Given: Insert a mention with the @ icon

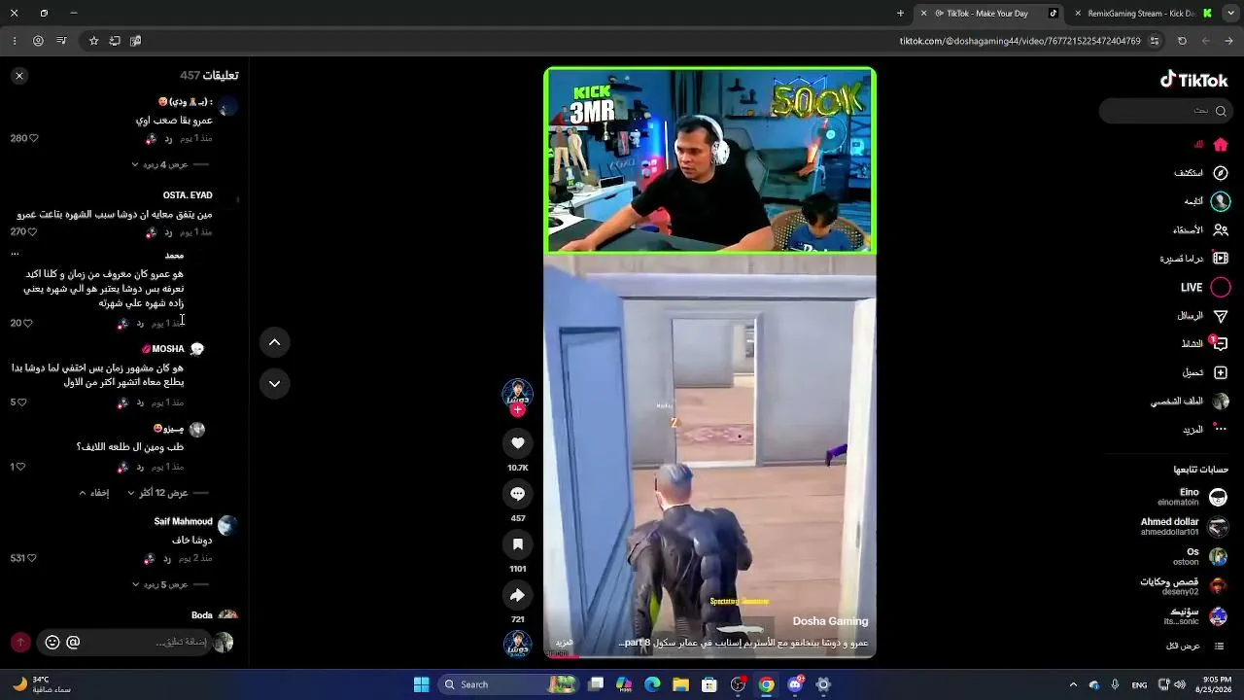Looking at the screenshot, I should 73,643.
